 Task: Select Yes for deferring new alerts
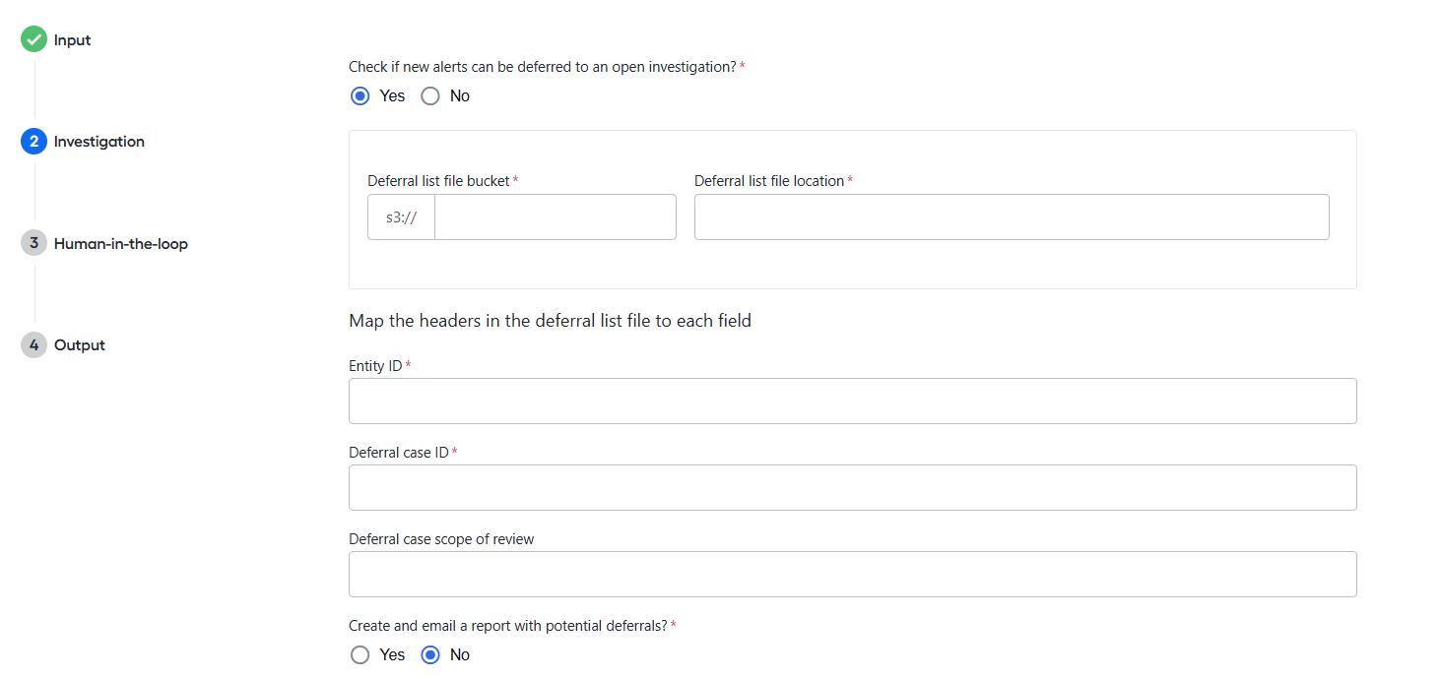pyautogui.click(x=360, y=96)
